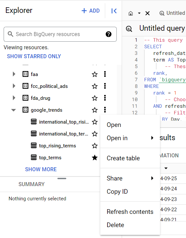Expand the fcc_political_ads dataset
This screenshot has width=186, height=238.
[14, 86]
